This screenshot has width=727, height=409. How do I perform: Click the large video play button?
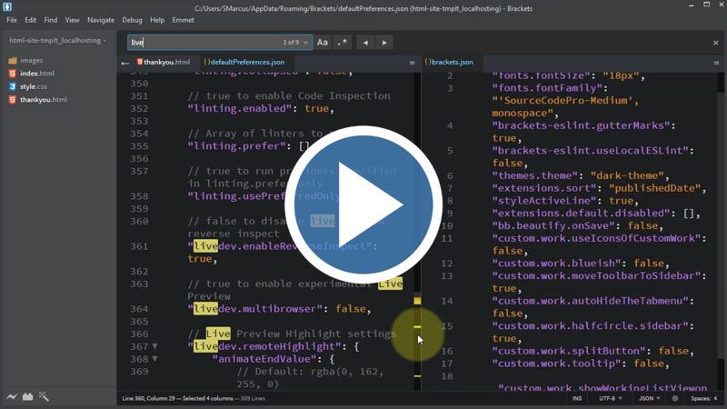click(363, 204)
